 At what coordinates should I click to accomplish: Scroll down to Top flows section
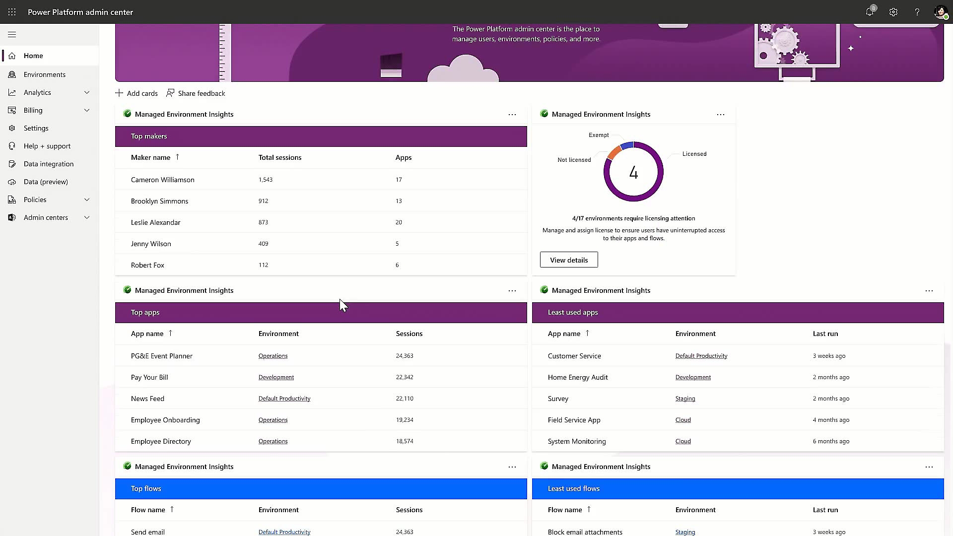320,487
